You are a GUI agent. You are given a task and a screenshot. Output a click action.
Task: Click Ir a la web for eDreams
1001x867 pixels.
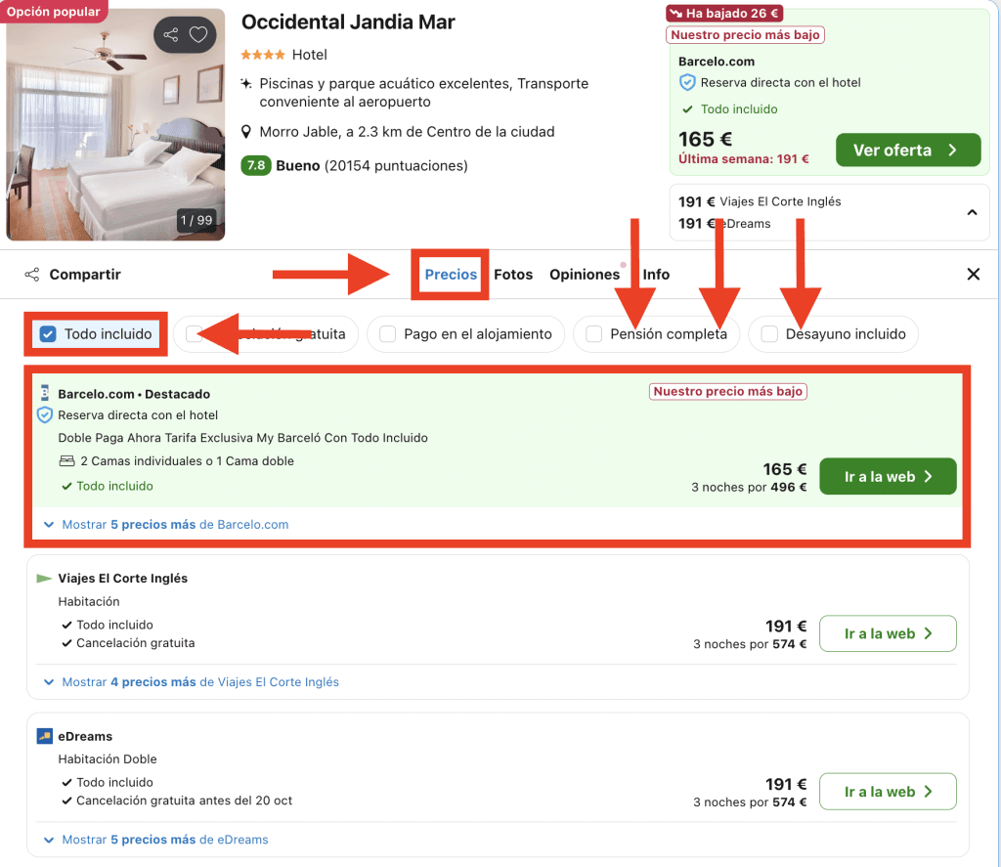(x=888, y=792)
